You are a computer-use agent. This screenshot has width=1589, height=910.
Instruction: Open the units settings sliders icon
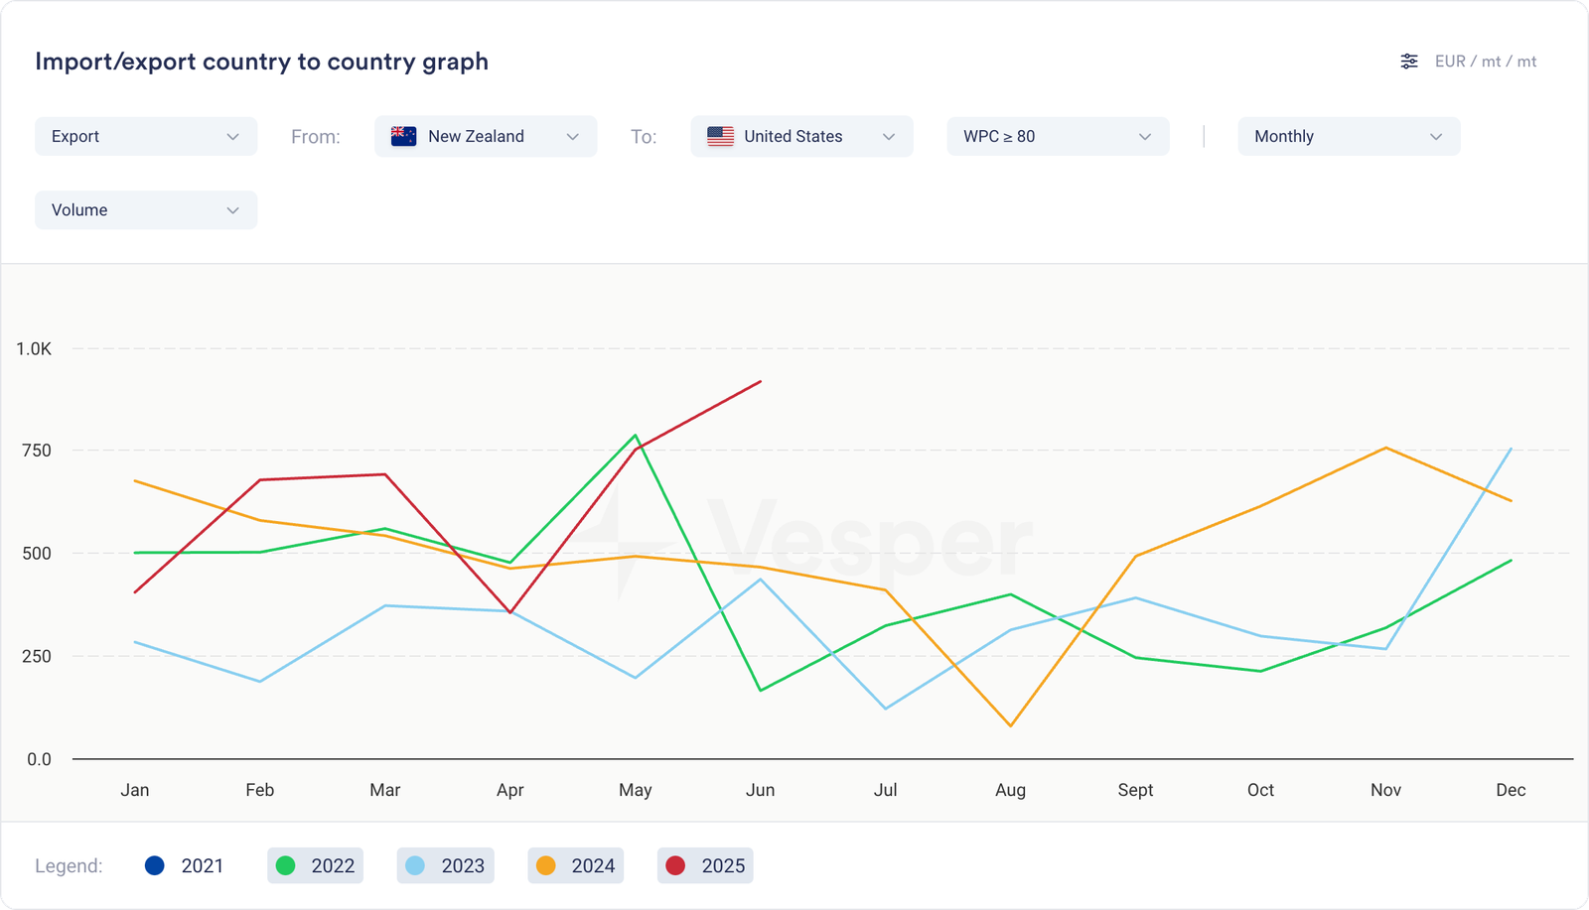1408,62
